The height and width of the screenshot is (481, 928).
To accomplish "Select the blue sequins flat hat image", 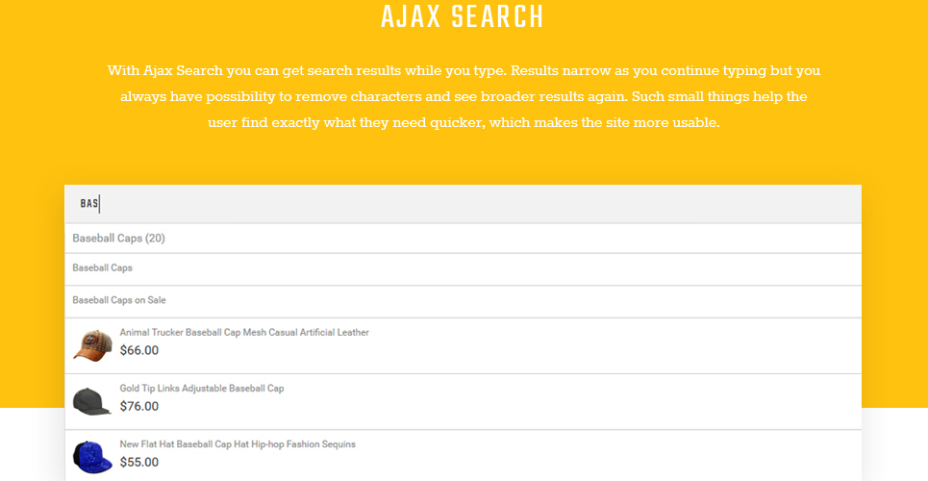I will (92, 457).
